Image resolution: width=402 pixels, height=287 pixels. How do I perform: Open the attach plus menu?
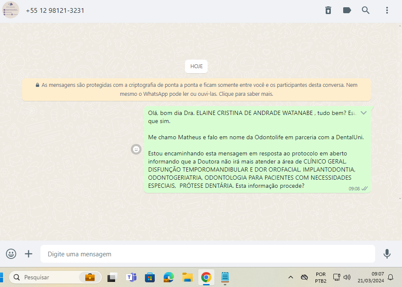[29, 254]
